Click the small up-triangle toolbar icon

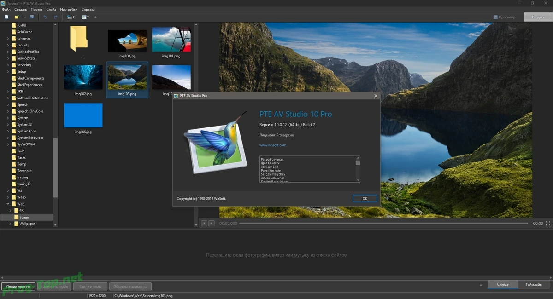[x=95, y=17]
